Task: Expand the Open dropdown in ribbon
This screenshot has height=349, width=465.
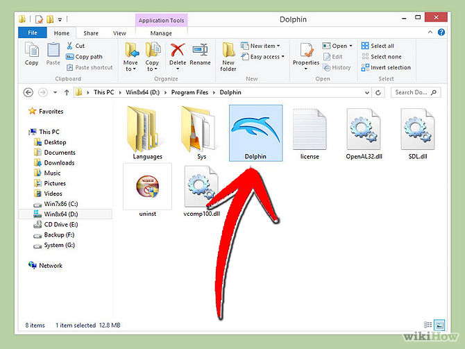Action: 337,46
